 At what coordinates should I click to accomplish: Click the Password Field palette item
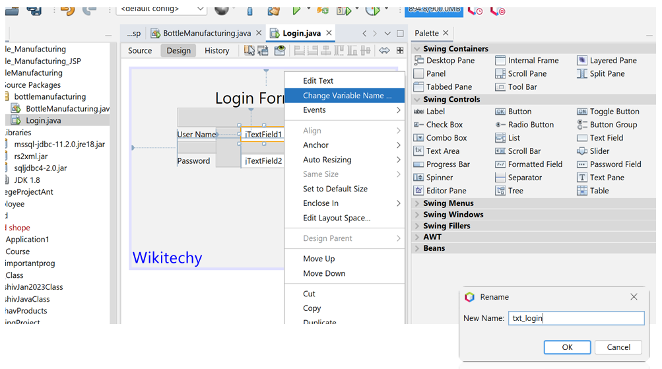tap(615, 164)
